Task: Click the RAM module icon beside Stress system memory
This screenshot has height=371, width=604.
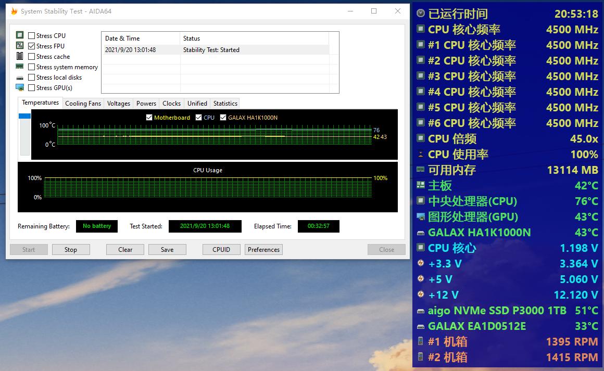Action: [20, 67]
